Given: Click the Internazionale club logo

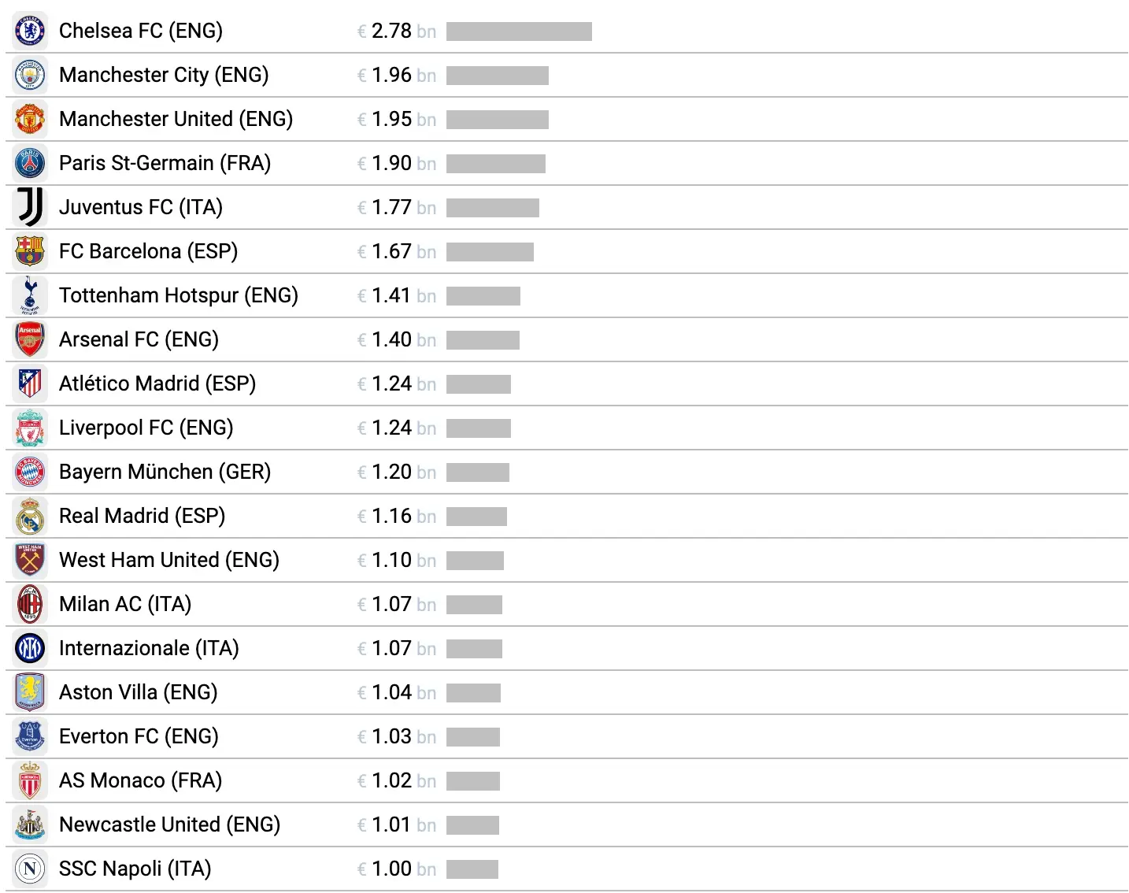Looking at the screenshot, I should [30, 648].
